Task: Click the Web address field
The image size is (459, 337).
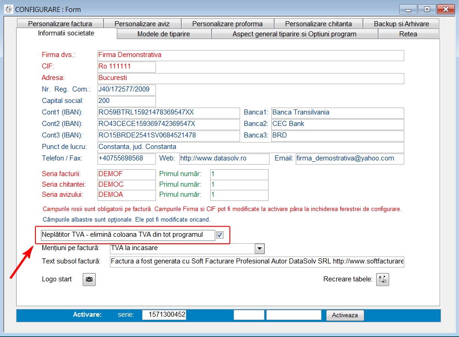Action: click(224, 159)
